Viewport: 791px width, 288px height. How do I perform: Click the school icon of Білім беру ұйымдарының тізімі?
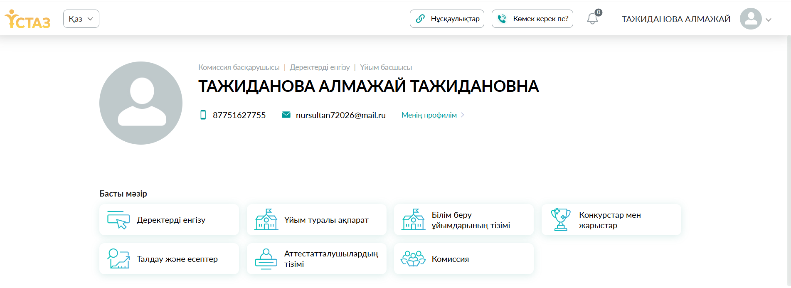(413, 219)
